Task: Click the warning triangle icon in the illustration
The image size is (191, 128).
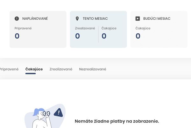Action: pyautogui.click(x=58, y=113)
